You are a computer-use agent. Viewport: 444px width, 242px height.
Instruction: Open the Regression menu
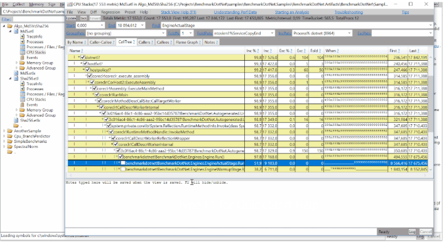111,12
